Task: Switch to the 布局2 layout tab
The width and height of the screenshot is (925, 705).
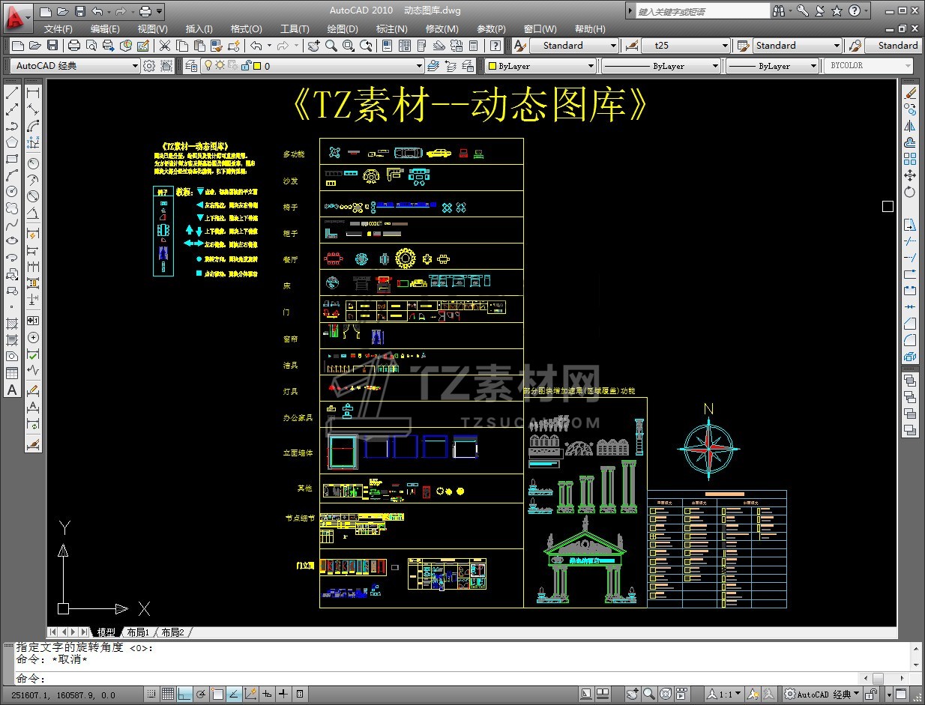Action: coord(172,632)
